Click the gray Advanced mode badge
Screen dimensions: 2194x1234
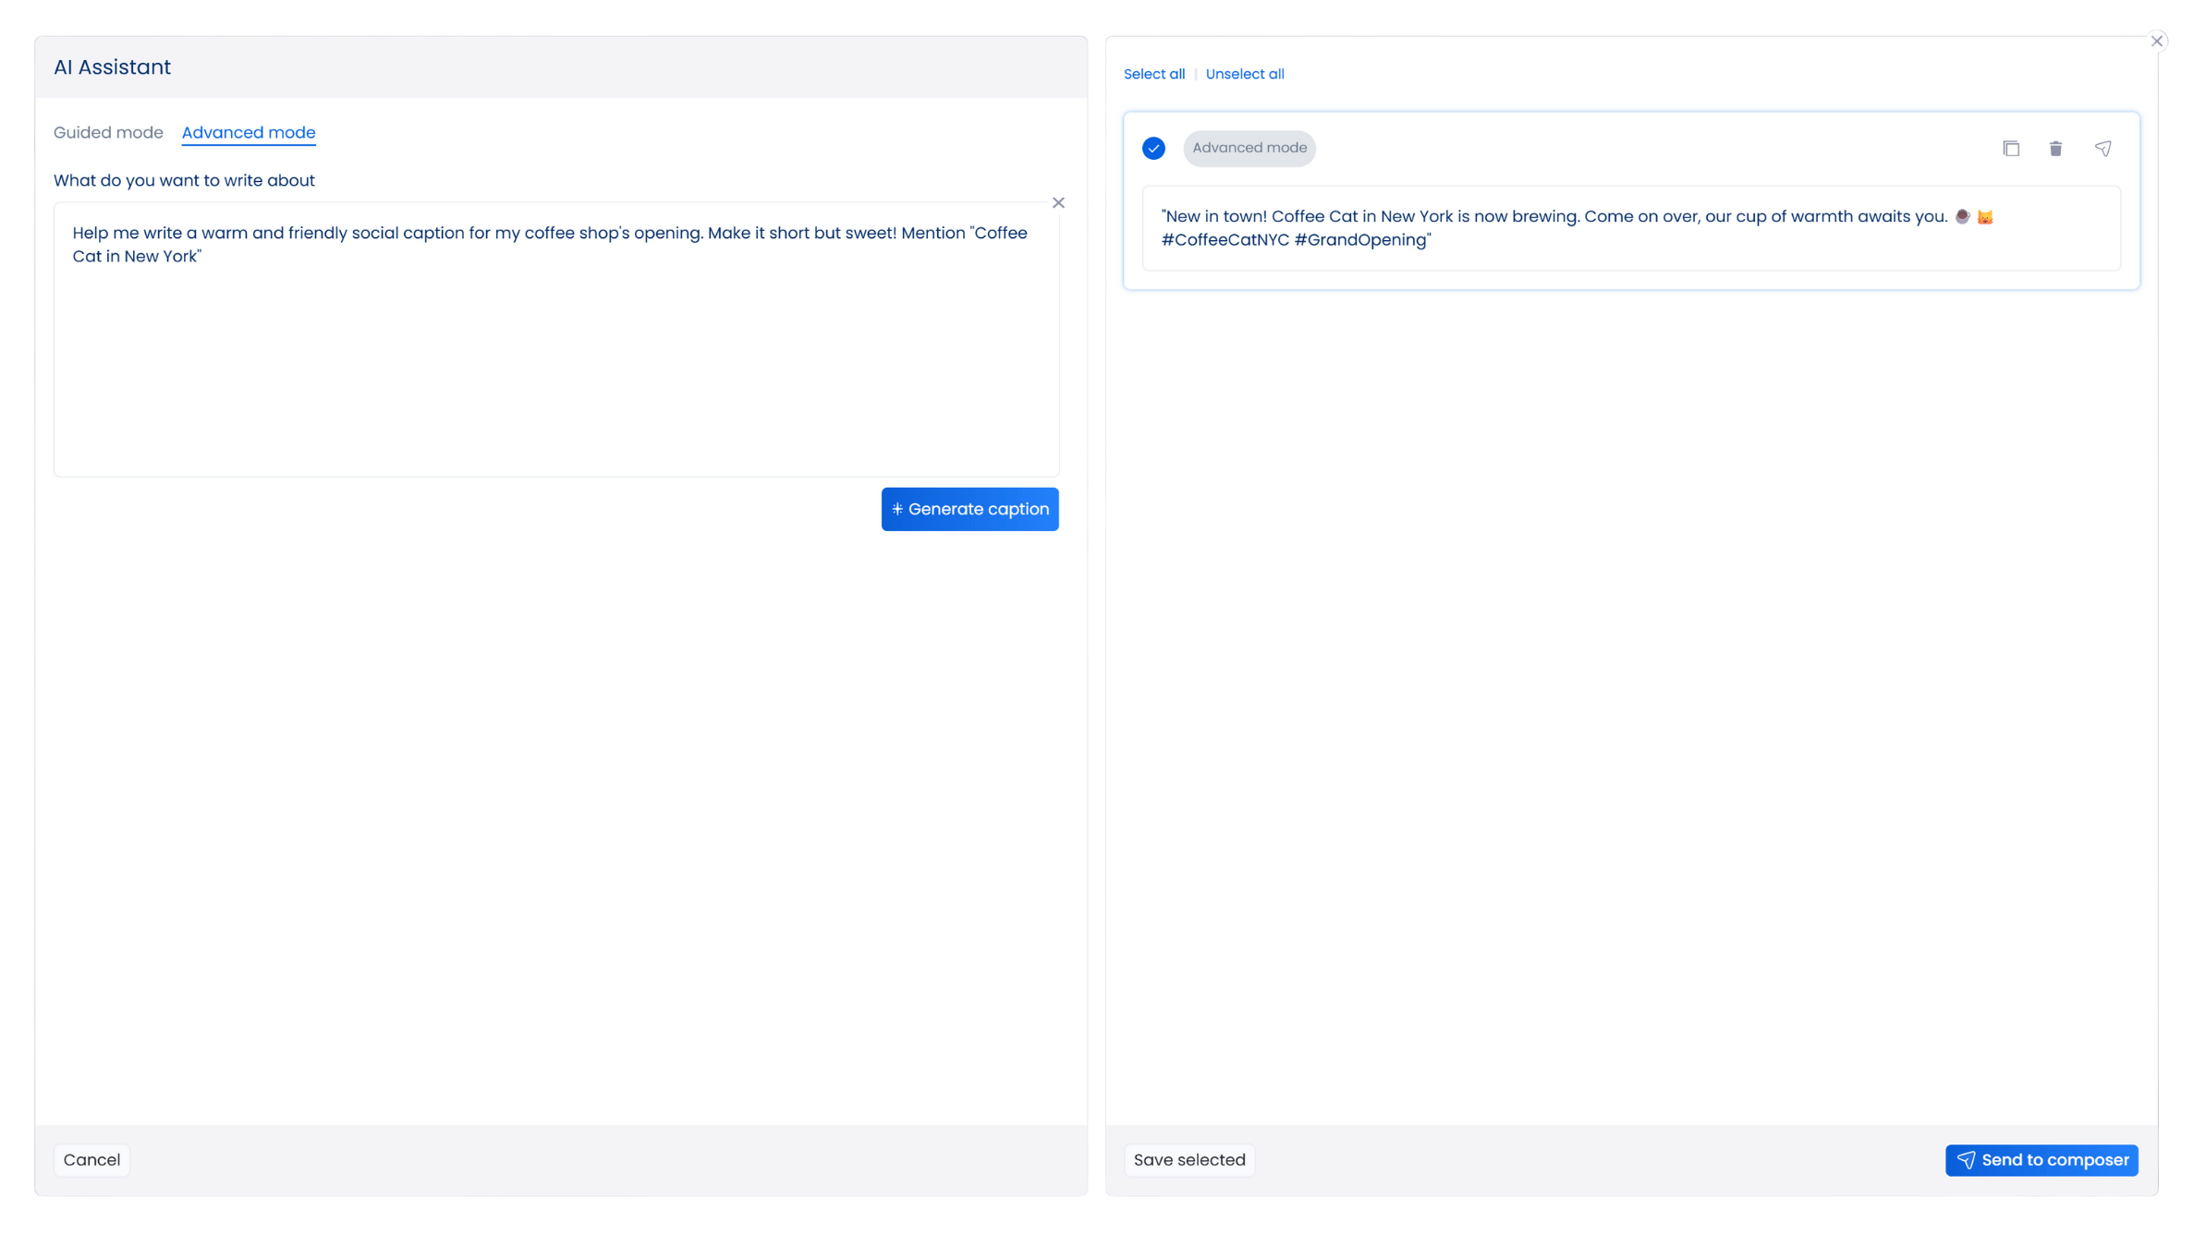[1249, 149]
